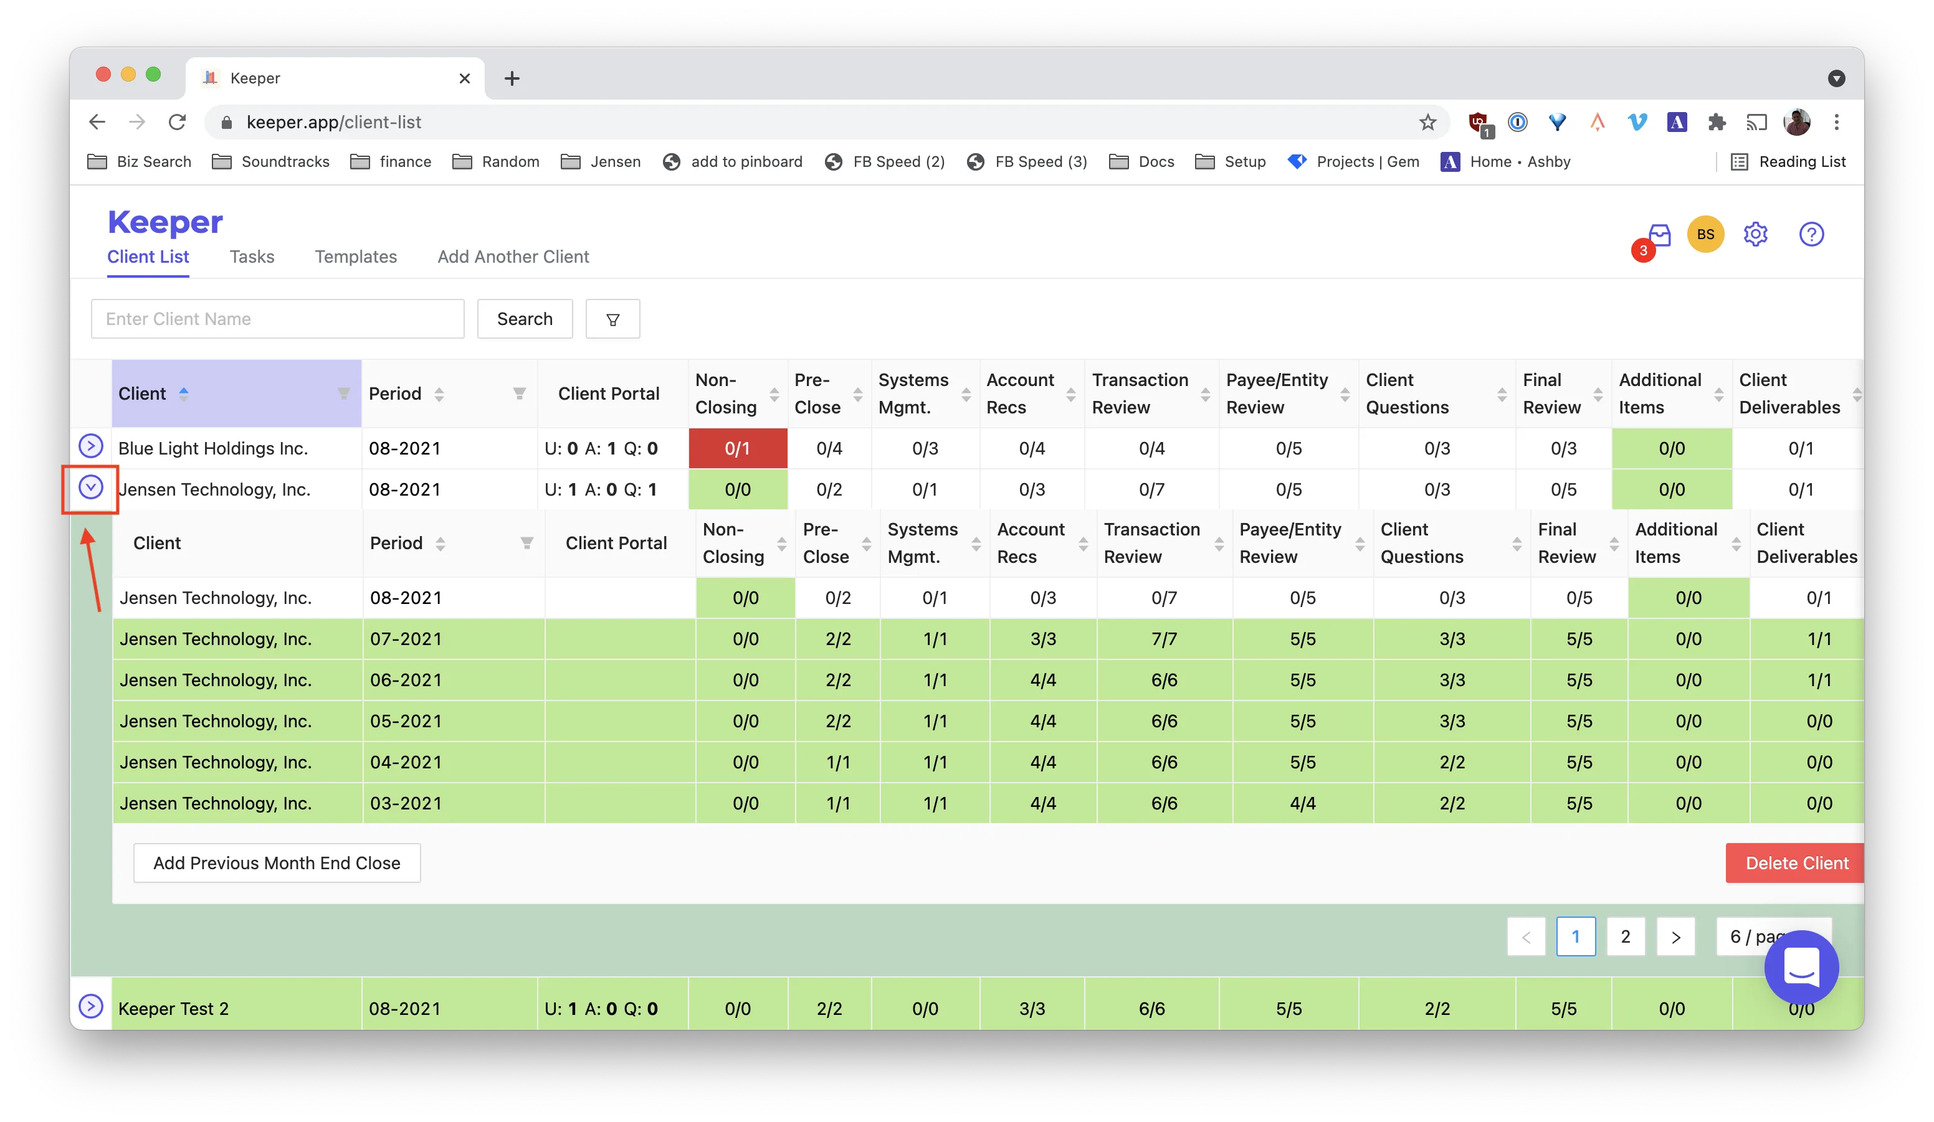Click the BS user avatar

(x=1705, y=234)
